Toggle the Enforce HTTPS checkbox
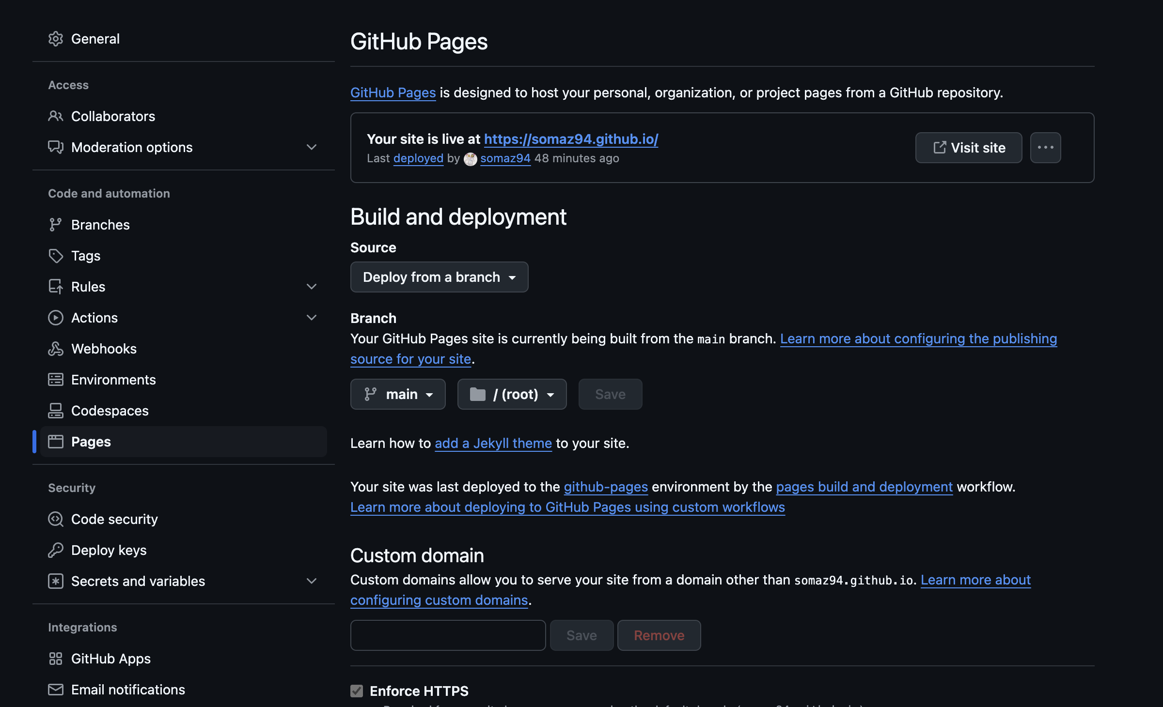1163x707 pixels. coord(357,691)
